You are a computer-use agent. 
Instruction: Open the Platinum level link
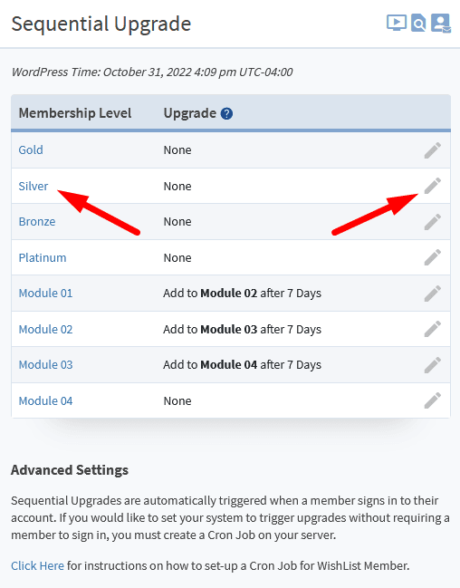43,257
